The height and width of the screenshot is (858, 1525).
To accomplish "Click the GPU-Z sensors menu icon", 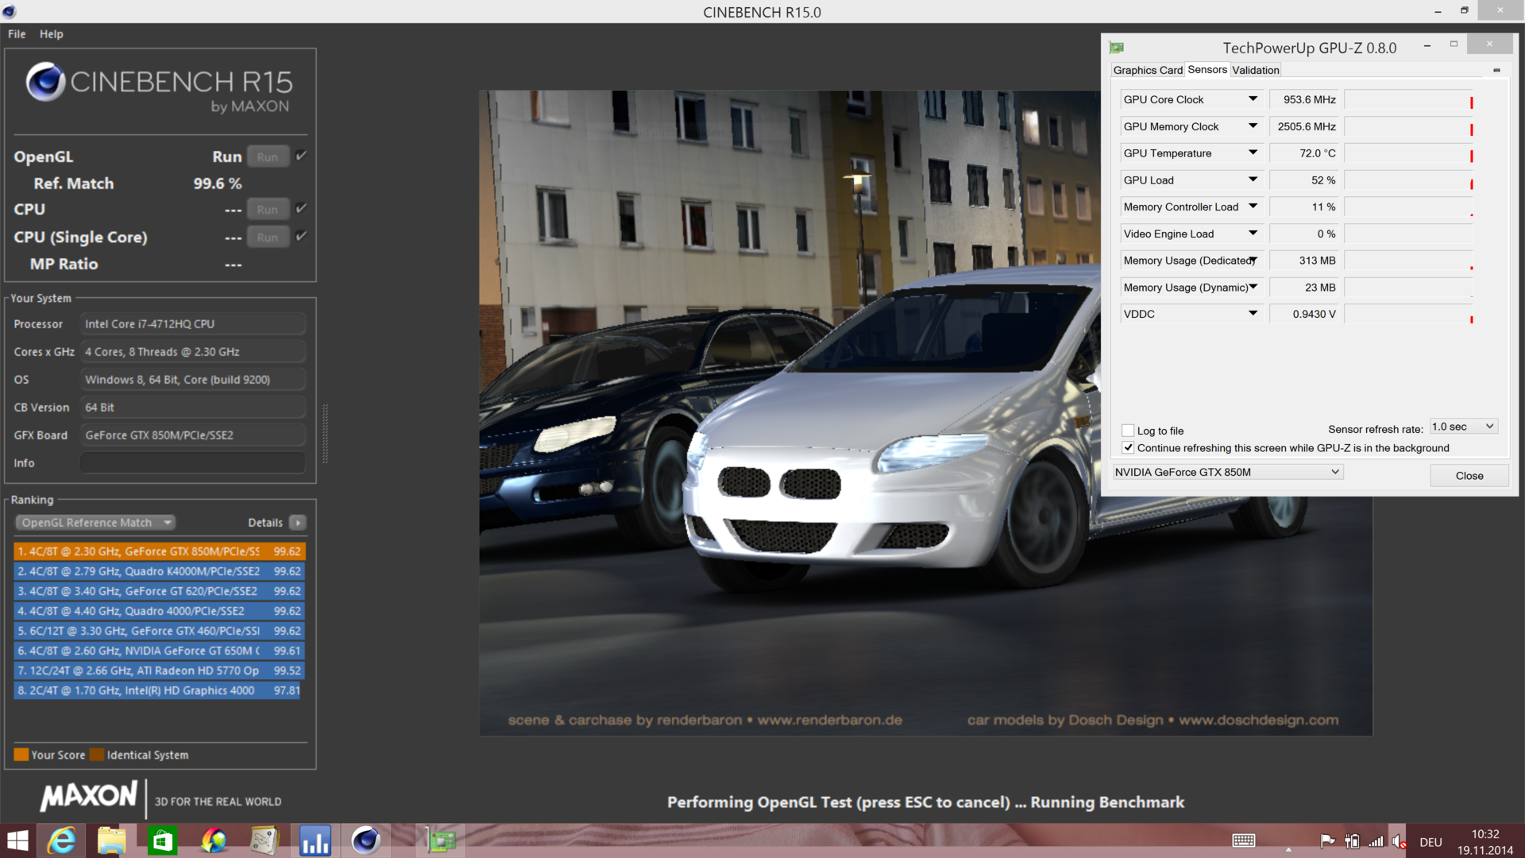I will click(1496, 71).
